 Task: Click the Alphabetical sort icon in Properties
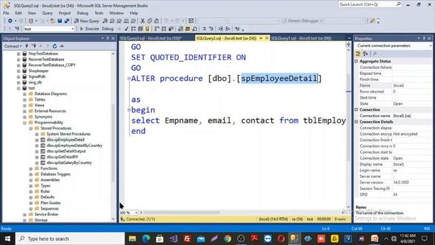(366, 54)
